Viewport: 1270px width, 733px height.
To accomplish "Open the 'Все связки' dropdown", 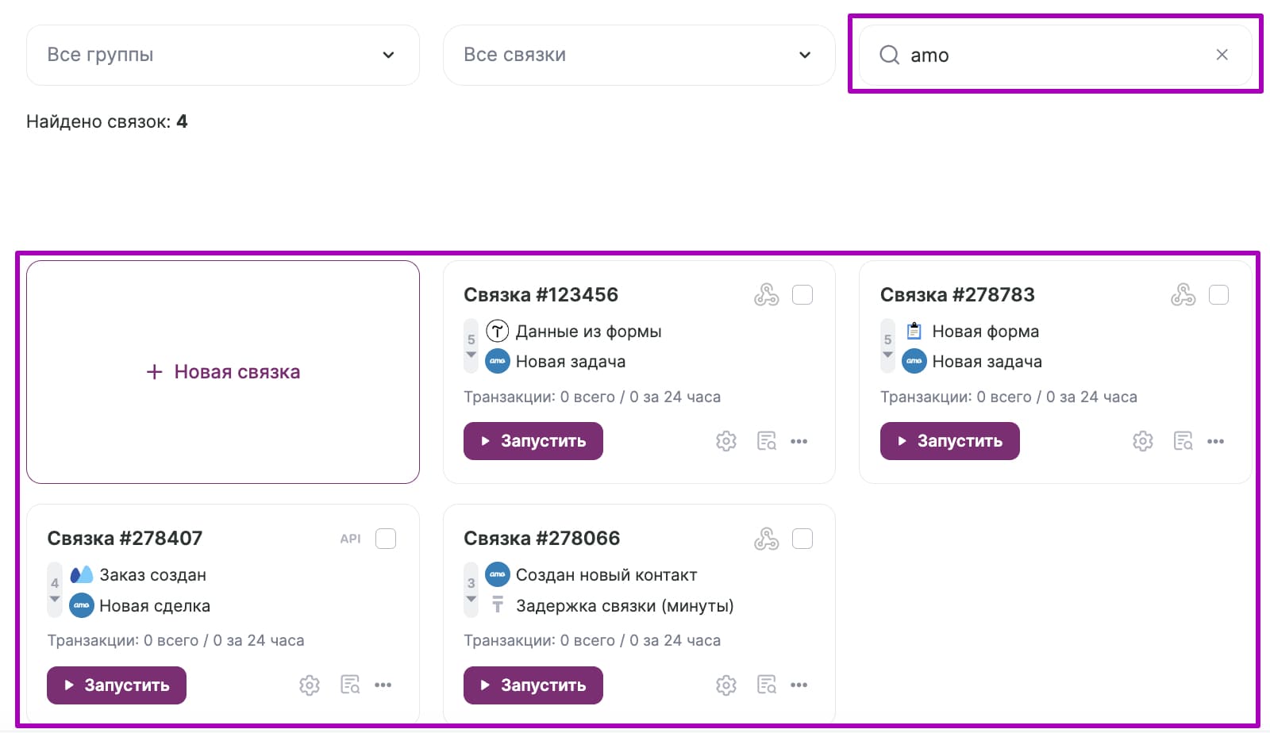I will (x=639, y=55).
